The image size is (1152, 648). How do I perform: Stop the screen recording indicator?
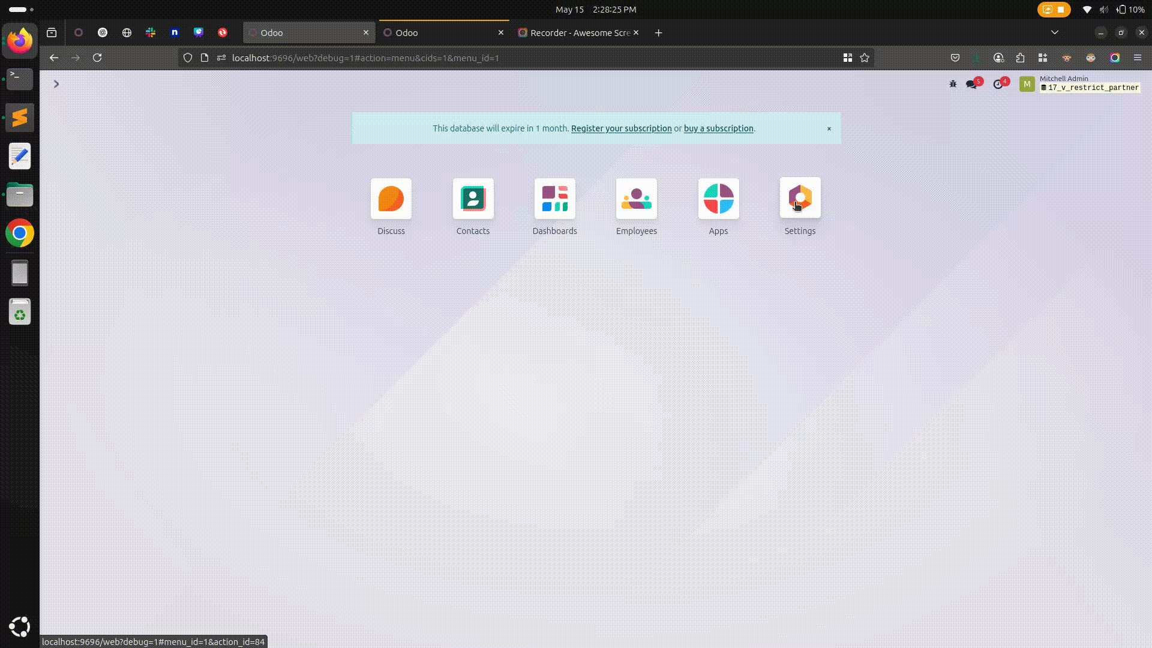click(x=1054, y=10)
